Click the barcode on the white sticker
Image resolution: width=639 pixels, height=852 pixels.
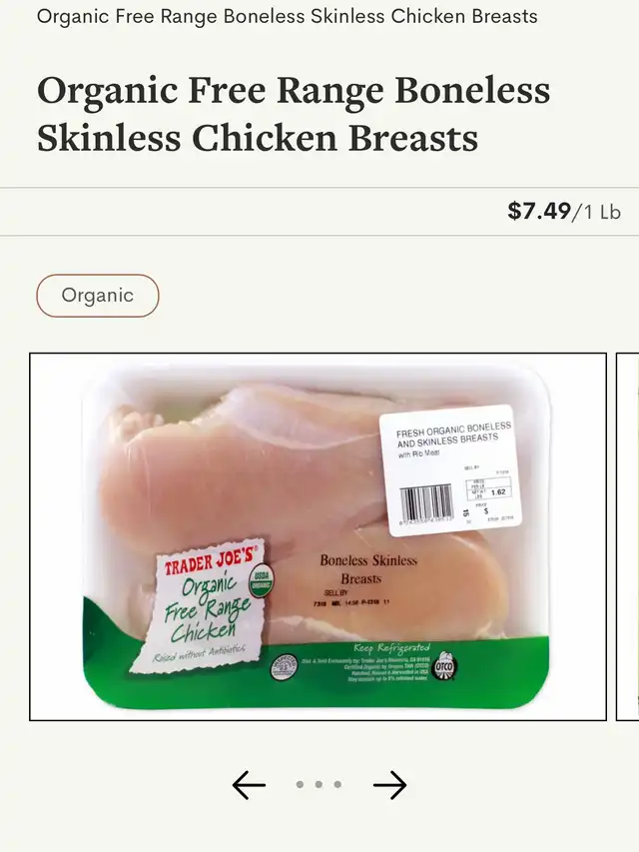pos(426,503)
